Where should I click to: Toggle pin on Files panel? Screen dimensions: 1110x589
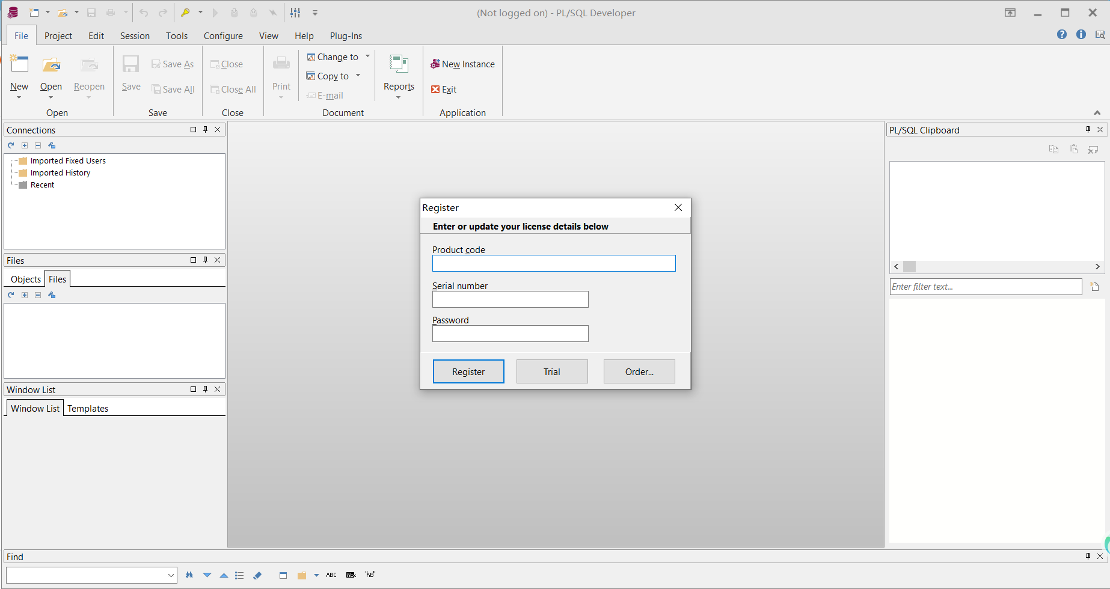[205, 260]
